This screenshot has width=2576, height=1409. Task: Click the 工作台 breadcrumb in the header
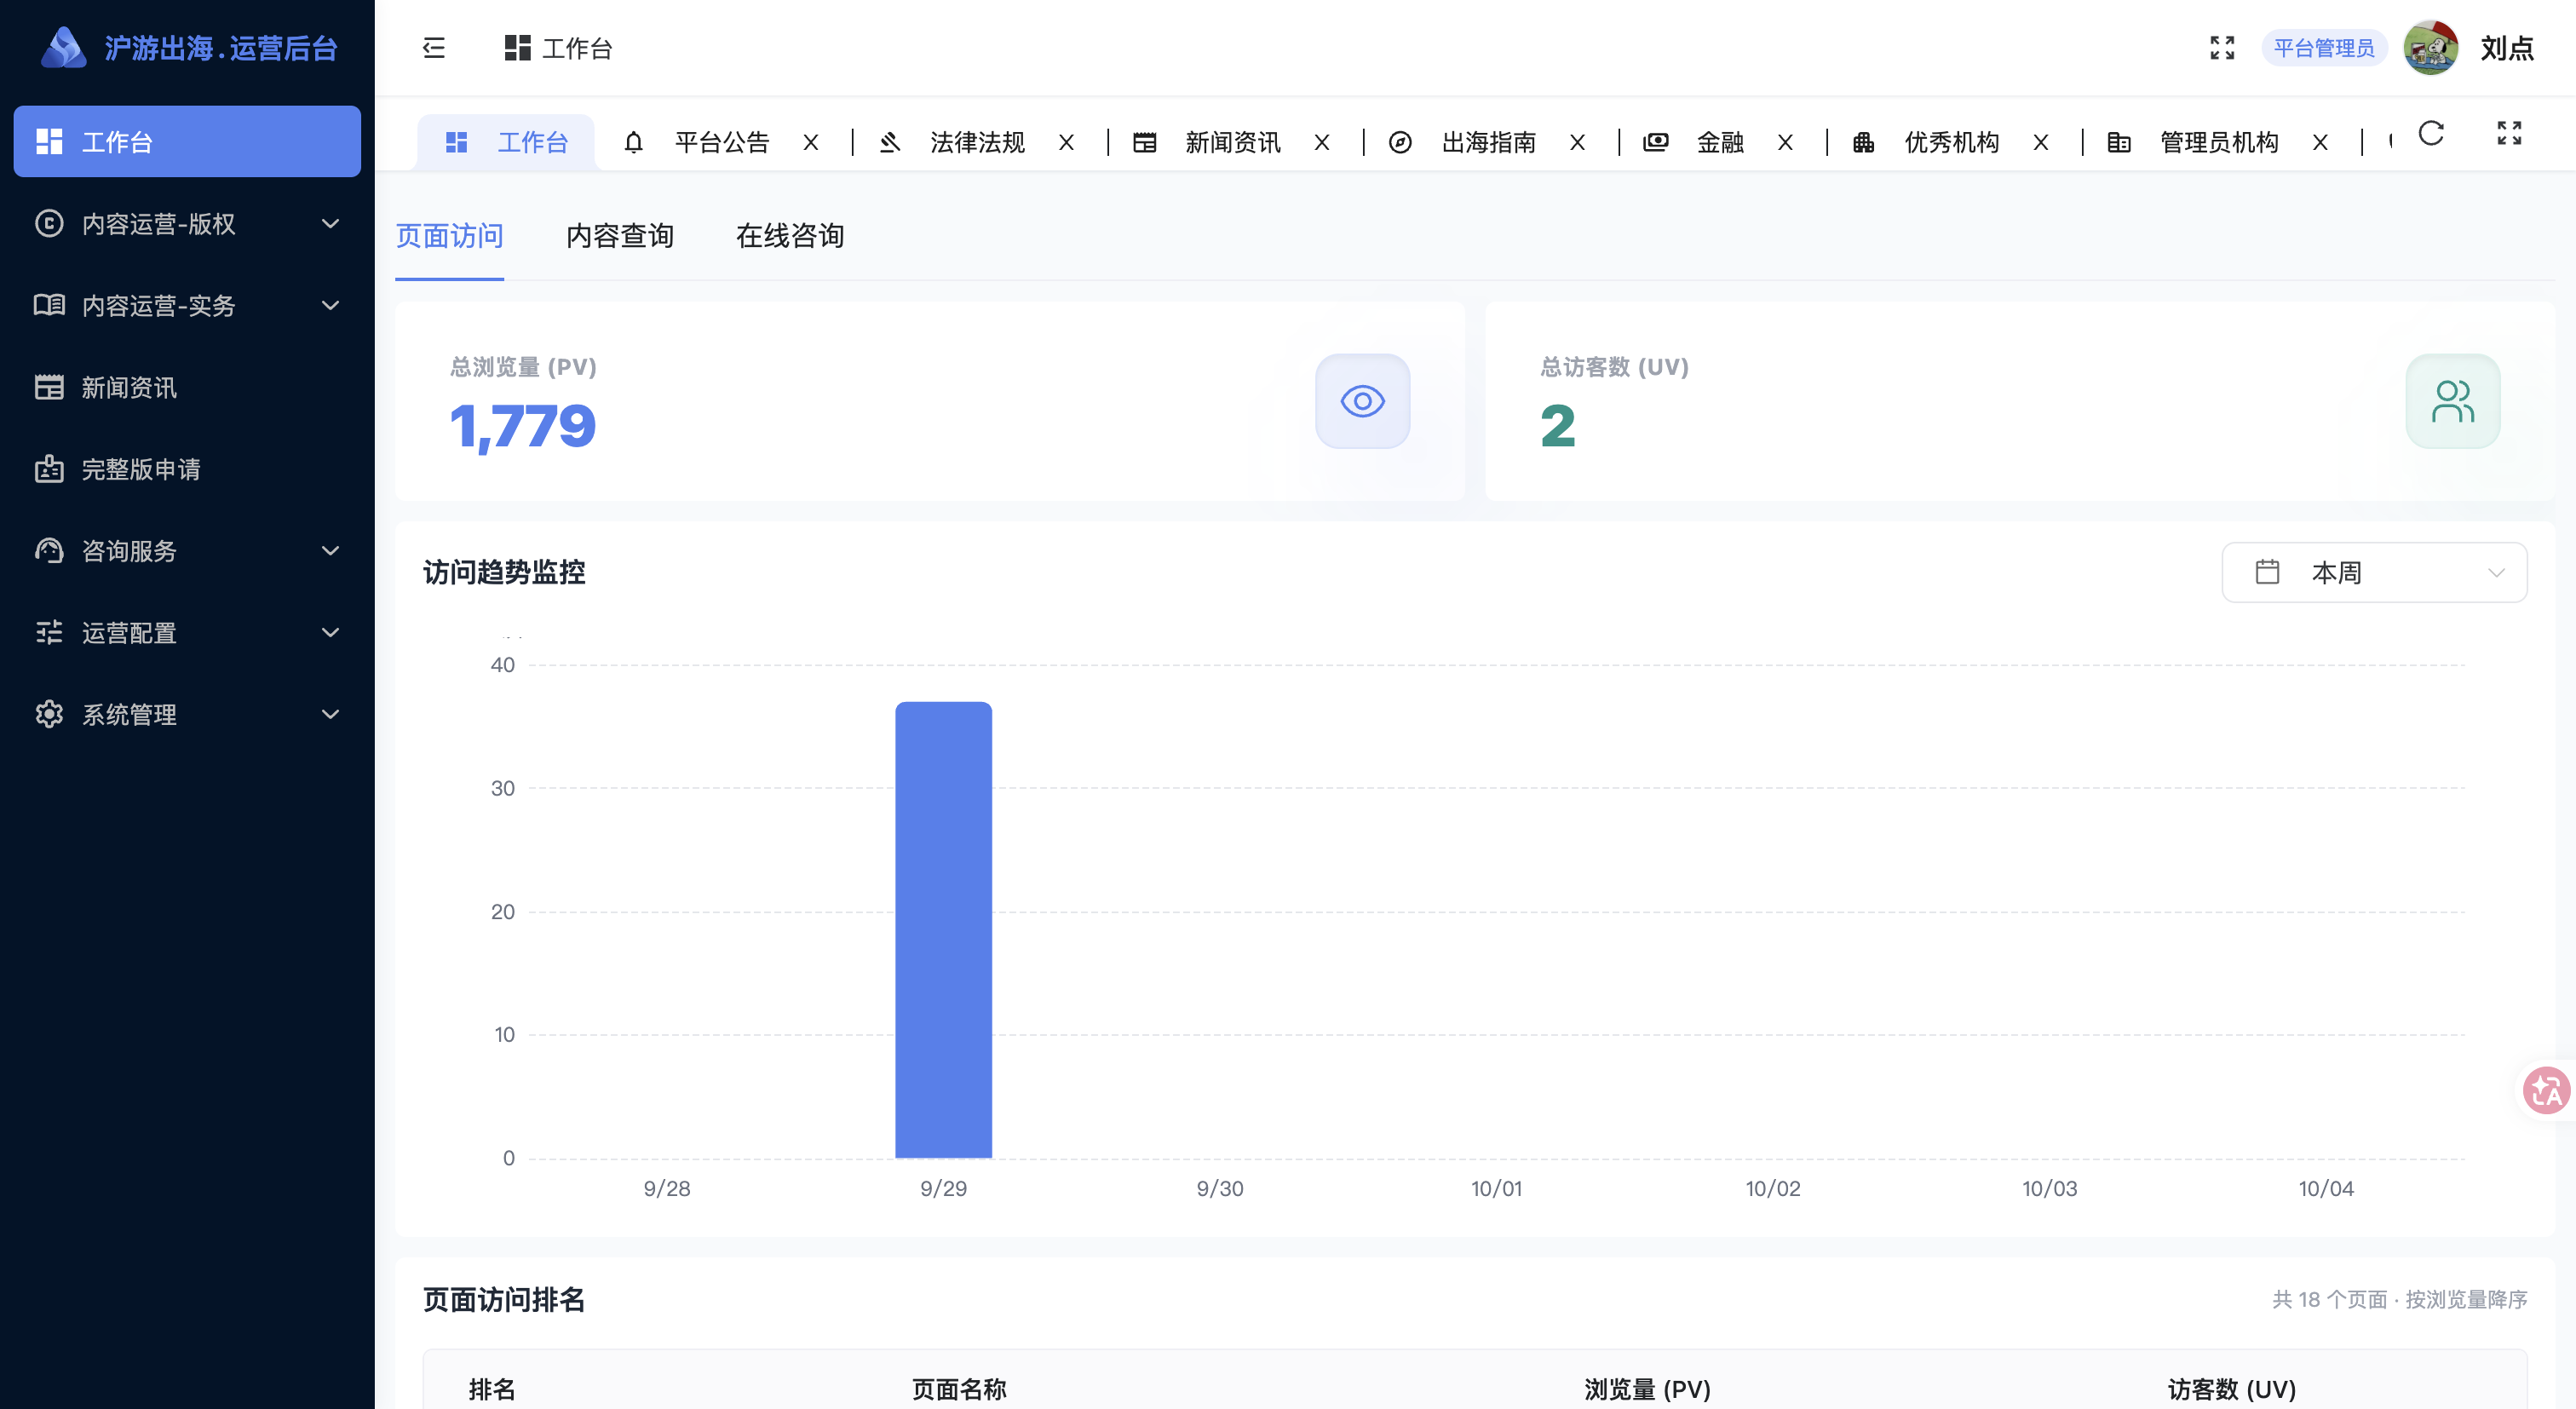(558, 48)
